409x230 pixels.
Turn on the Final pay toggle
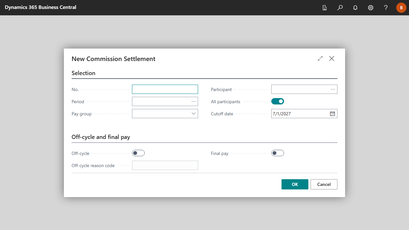(x=278, y=153)
